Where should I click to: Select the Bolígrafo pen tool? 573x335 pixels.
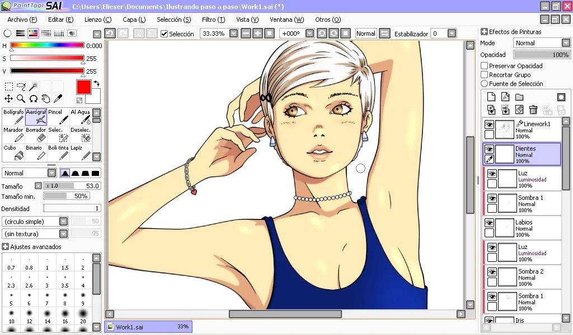(13, 117)
